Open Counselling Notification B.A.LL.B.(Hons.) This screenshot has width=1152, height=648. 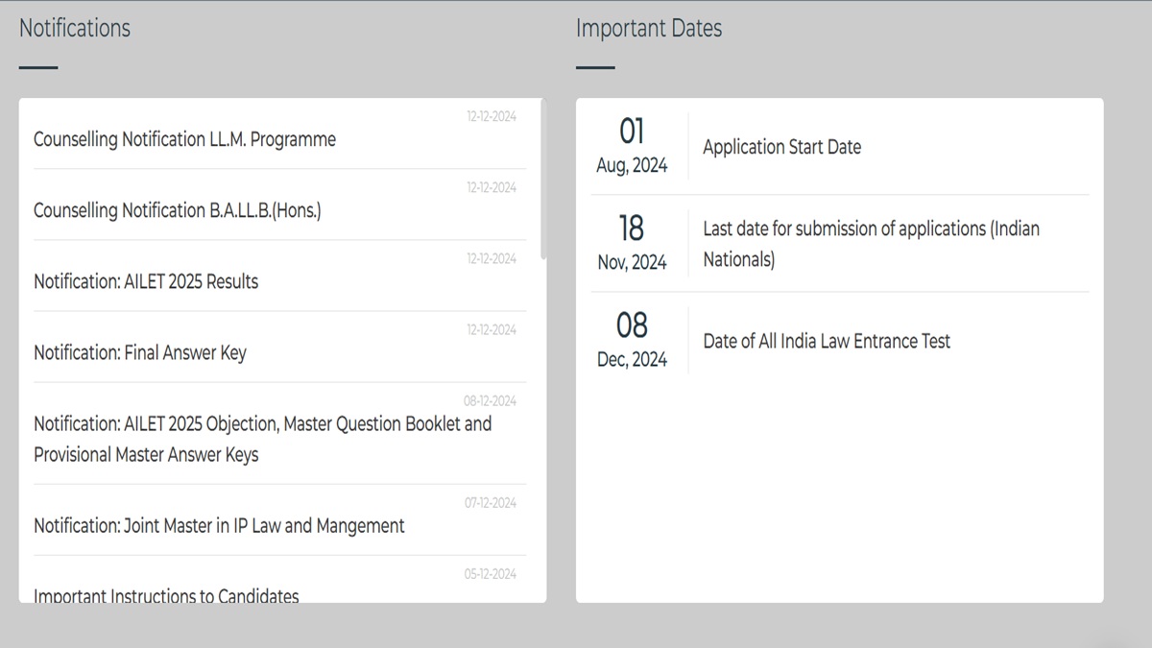[x=178, y=210]
